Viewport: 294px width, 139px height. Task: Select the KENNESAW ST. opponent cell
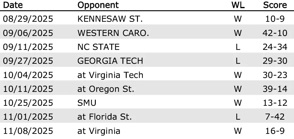point(110,19)
